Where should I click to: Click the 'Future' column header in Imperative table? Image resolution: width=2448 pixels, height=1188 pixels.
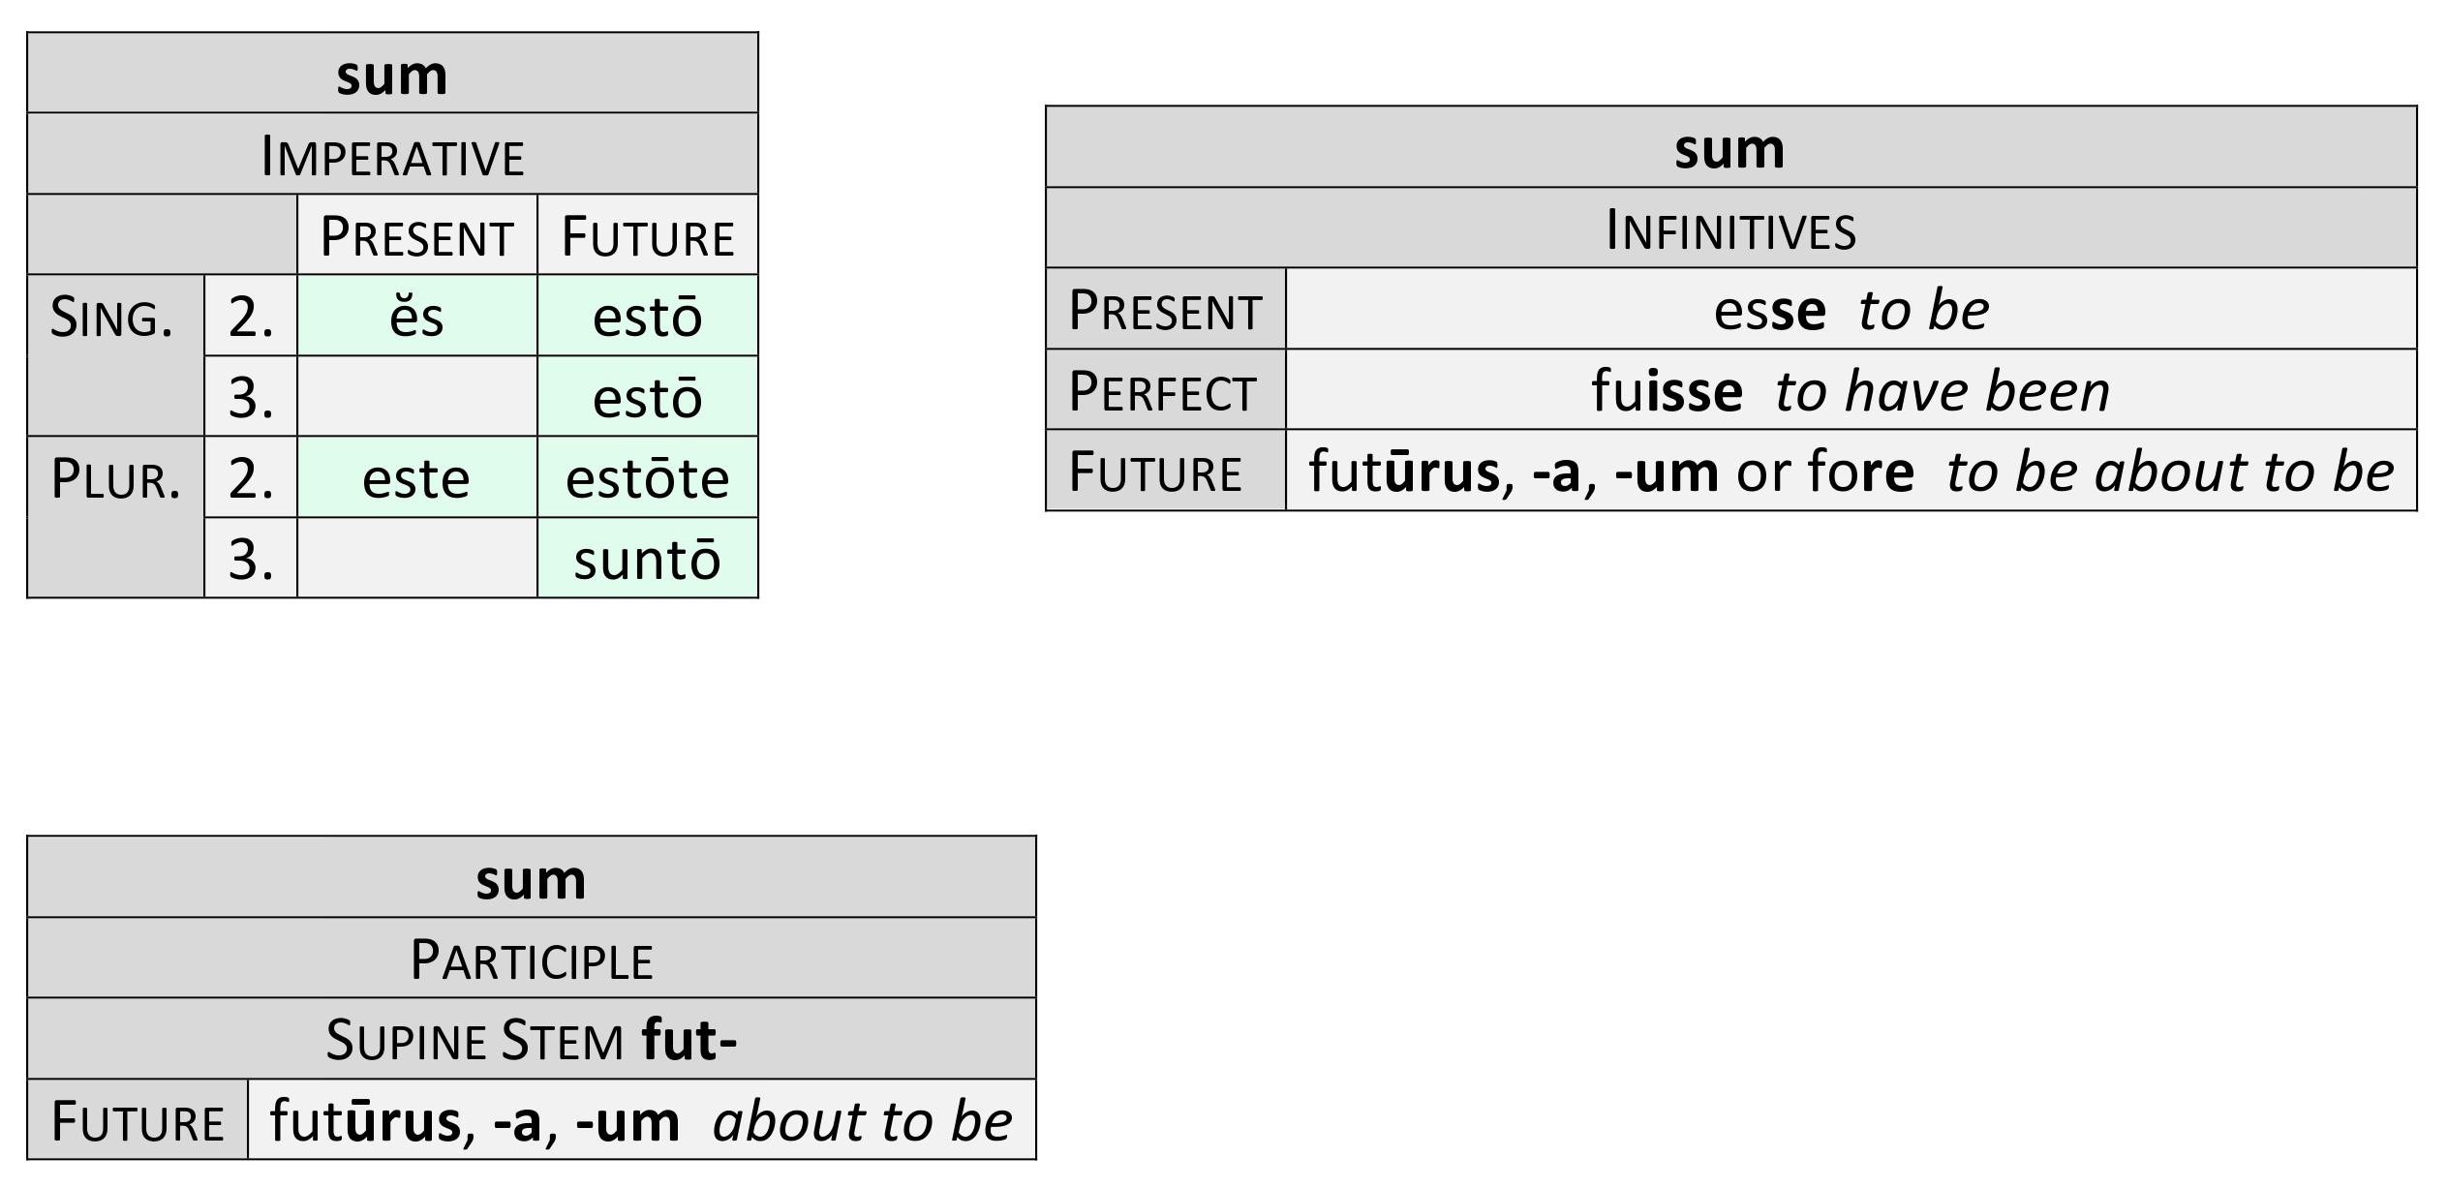click(647, 236)
